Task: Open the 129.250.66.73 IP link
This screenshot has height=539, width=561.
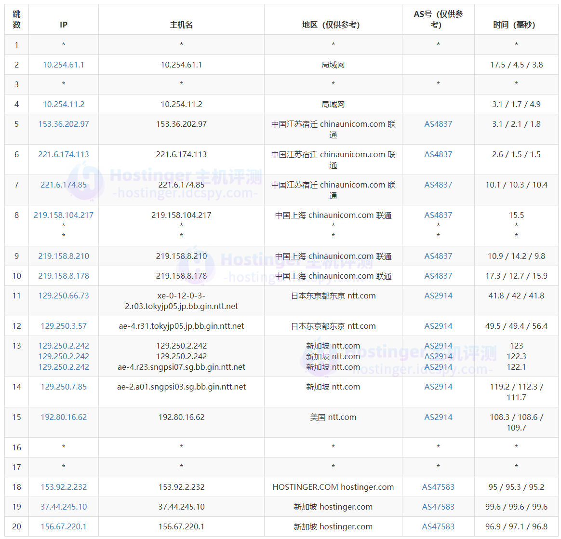Action: click(x=63, y=296)
